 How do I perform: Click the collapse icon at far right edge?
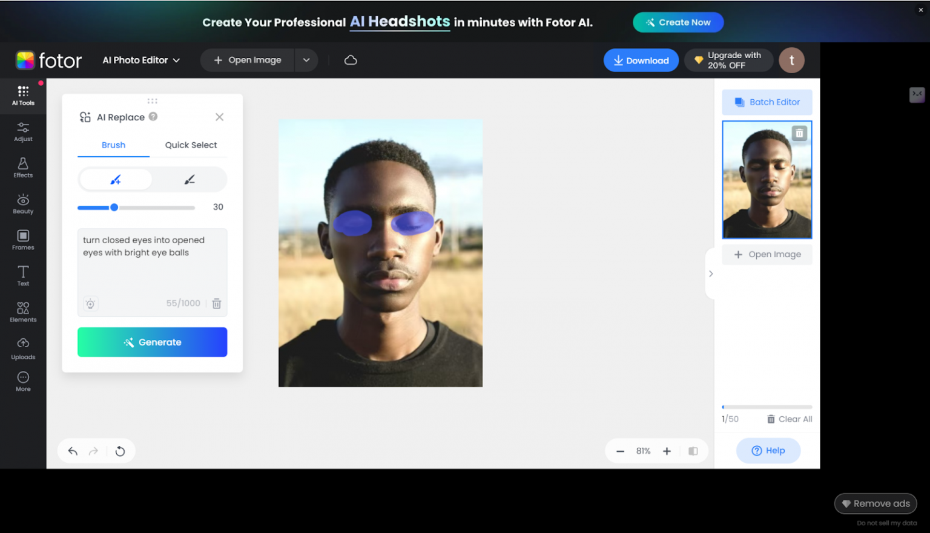tap(917, 94)
